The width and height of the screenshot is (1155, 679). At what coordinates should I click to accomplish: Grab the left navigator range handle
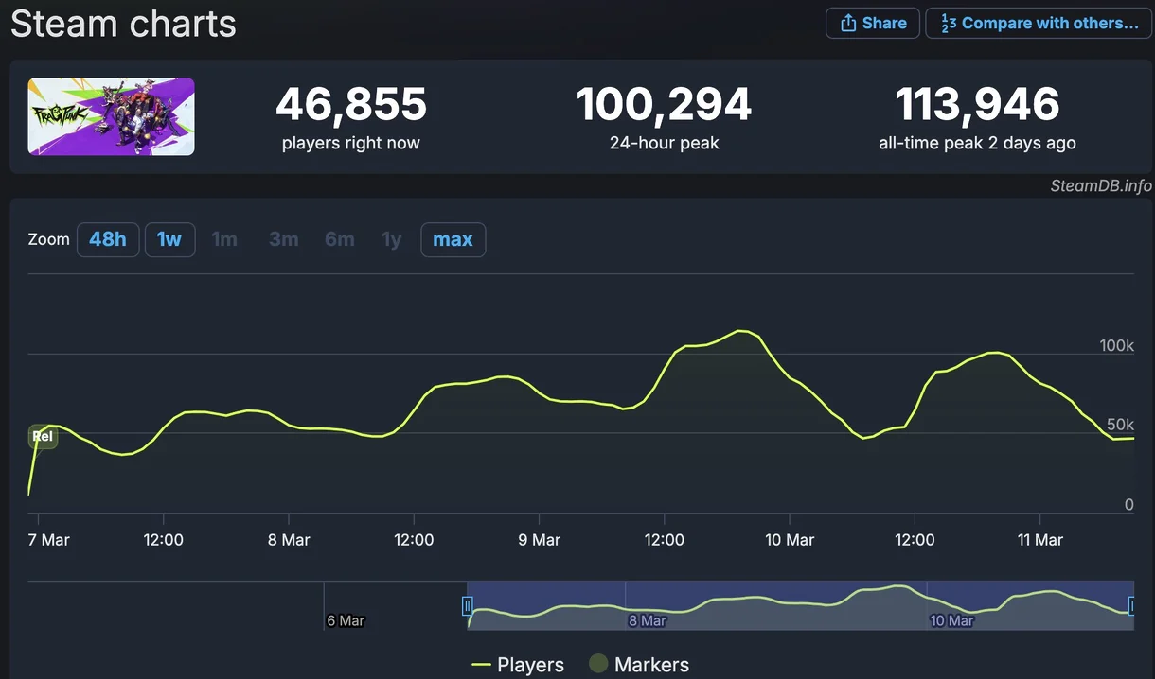tap(467, 606)
